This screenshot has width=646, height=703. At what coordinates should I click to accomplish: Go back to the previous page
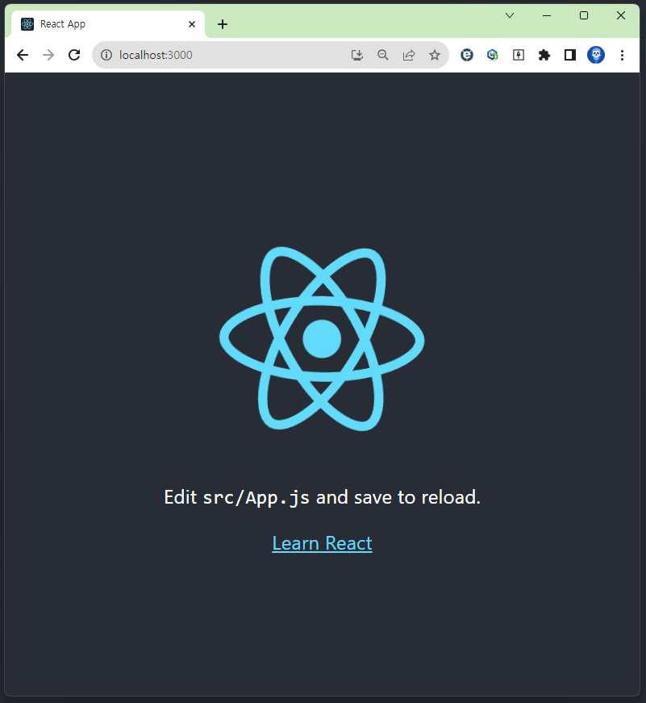[23, 55]
